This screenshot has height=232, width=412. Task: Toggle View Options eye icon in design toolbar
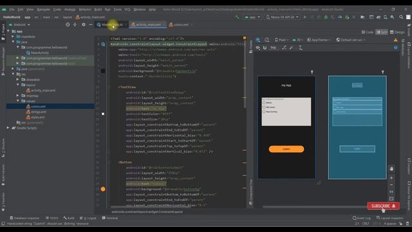click(x=258, y=48)
